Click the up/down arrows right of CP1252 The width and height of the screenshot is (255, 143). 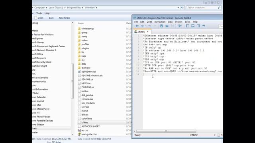point(215,135)
